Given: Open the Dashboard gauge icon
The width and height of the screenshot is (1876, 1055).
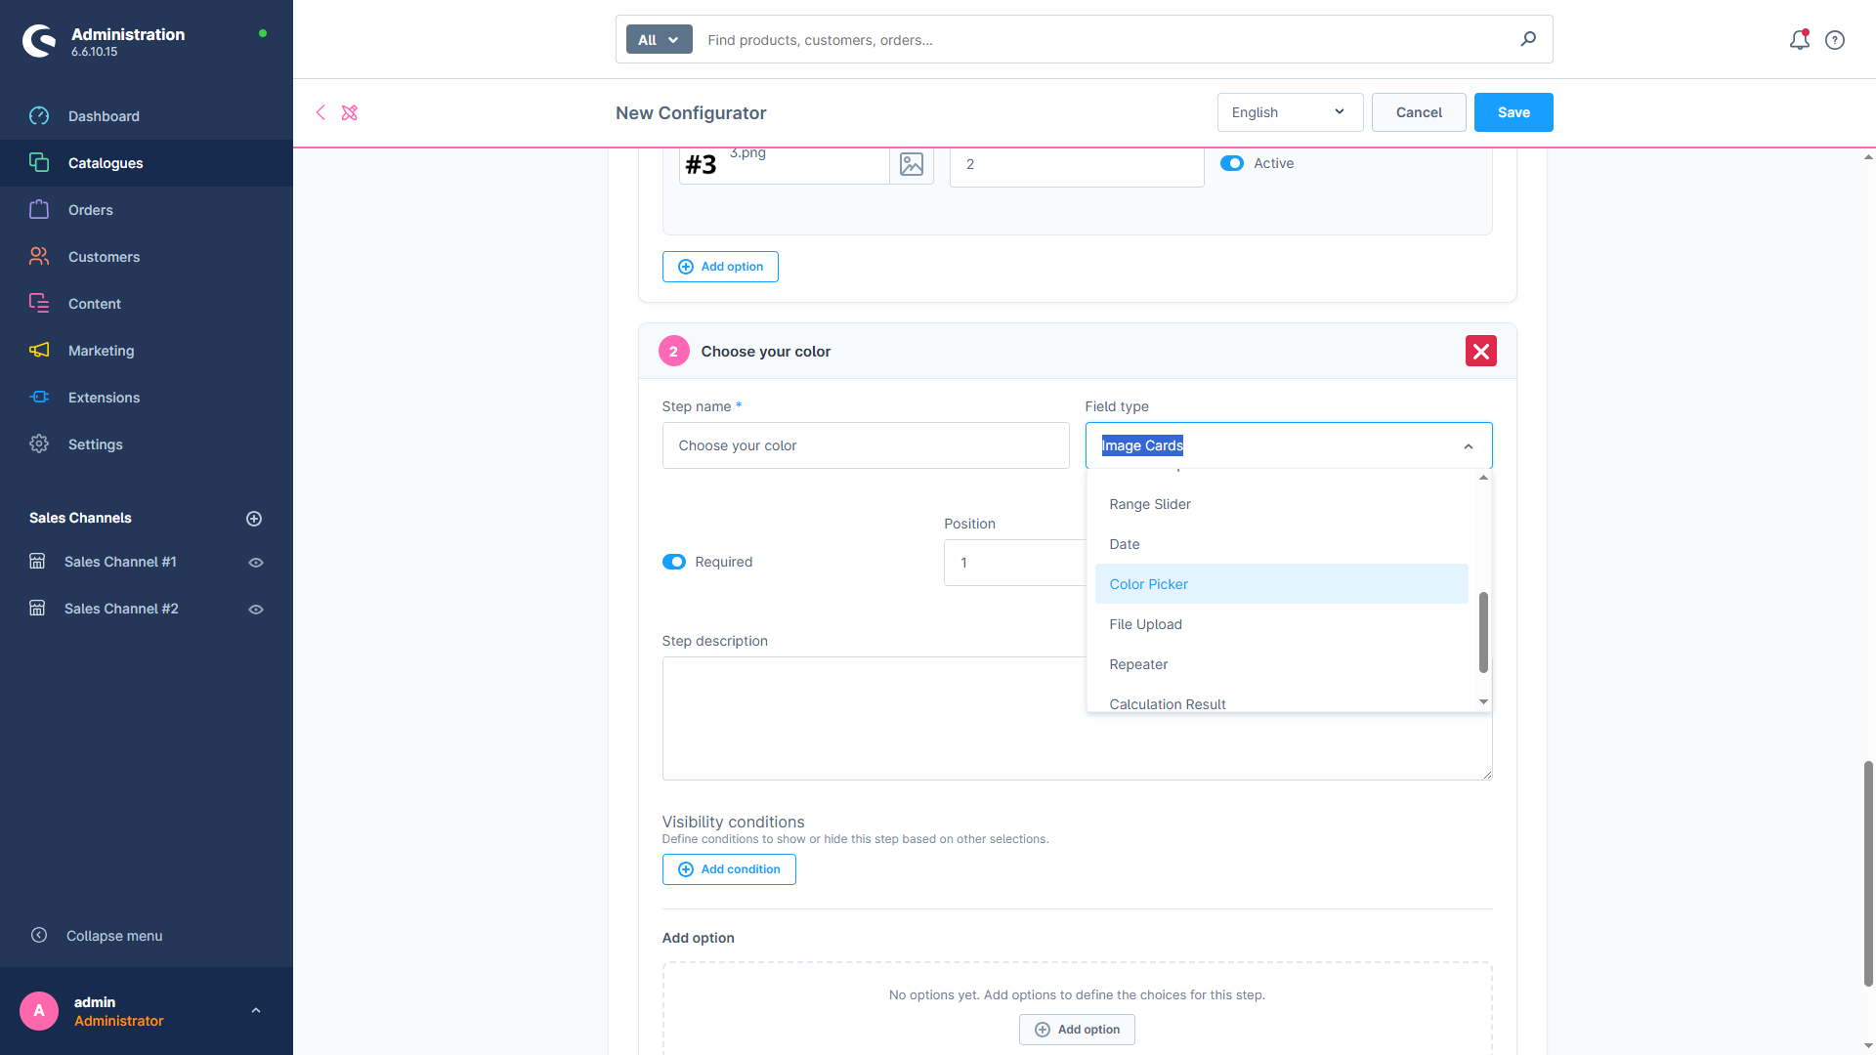Looking at the screenshot, I should click(39, 116).
